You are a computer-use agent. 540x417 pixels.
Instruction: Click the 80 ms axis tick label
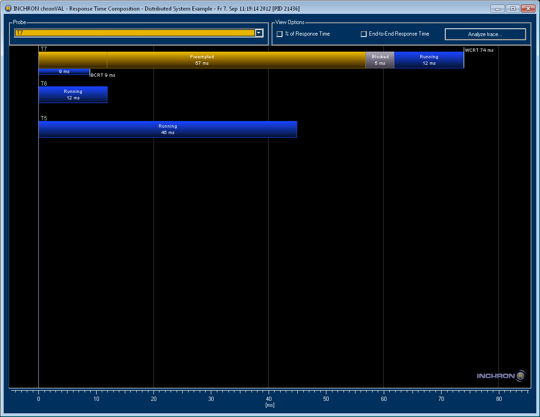click(499, 399)
